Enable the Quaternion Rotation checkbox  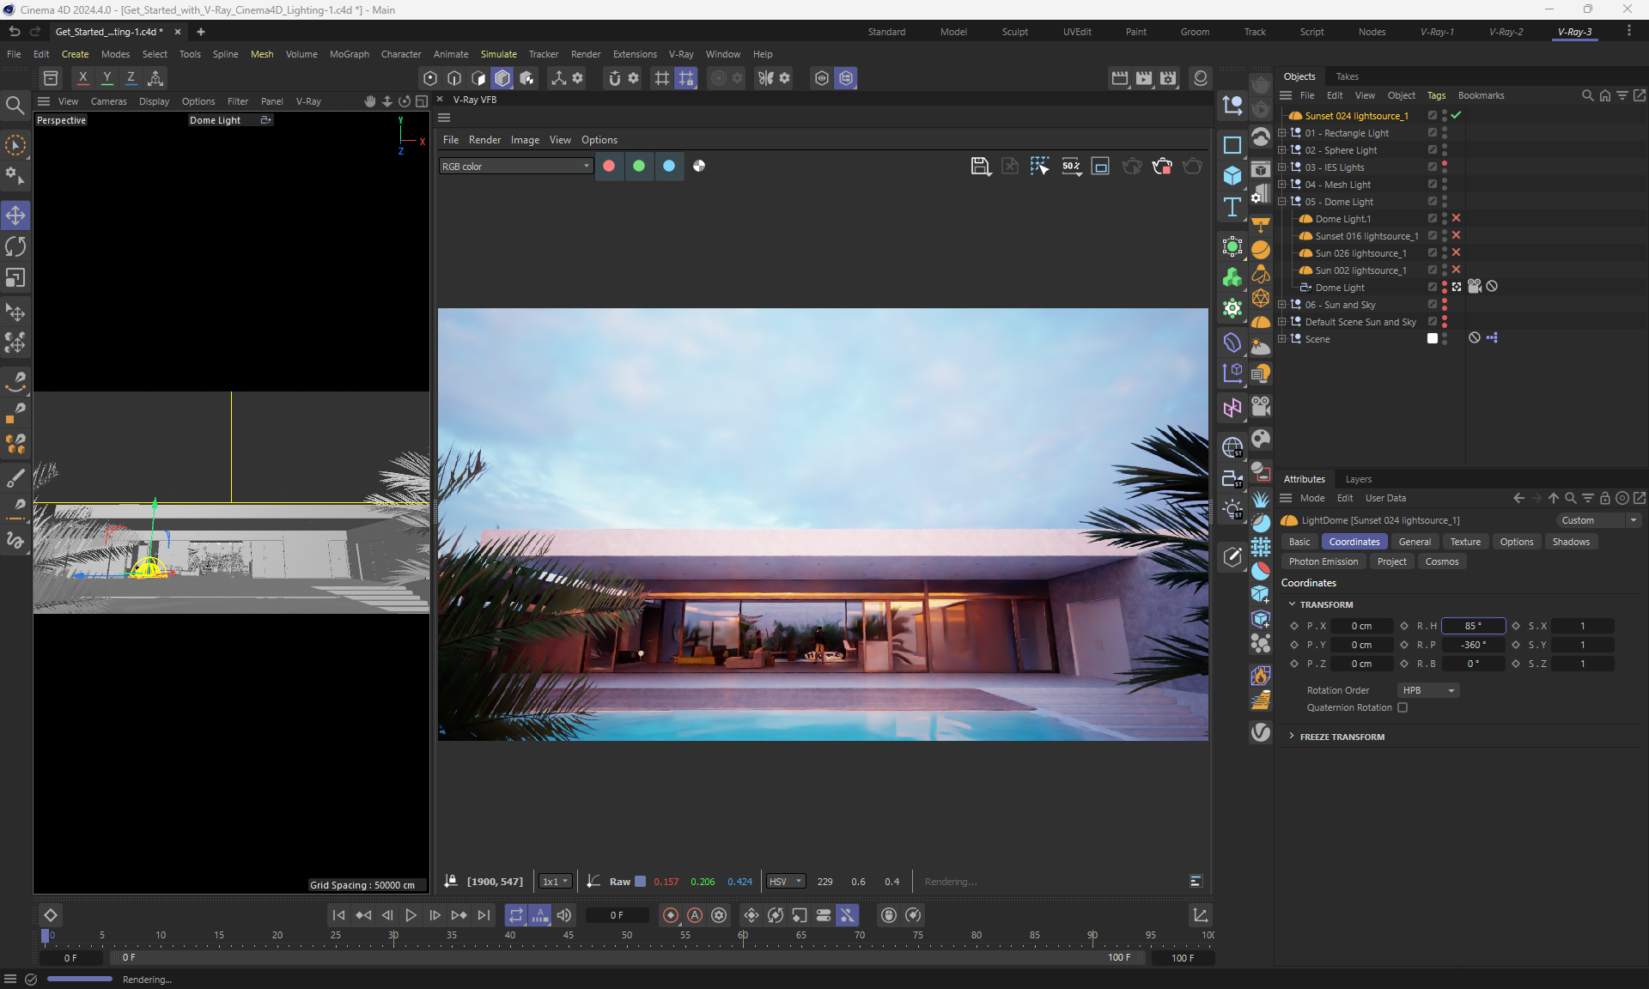[x=1403, y=708]
